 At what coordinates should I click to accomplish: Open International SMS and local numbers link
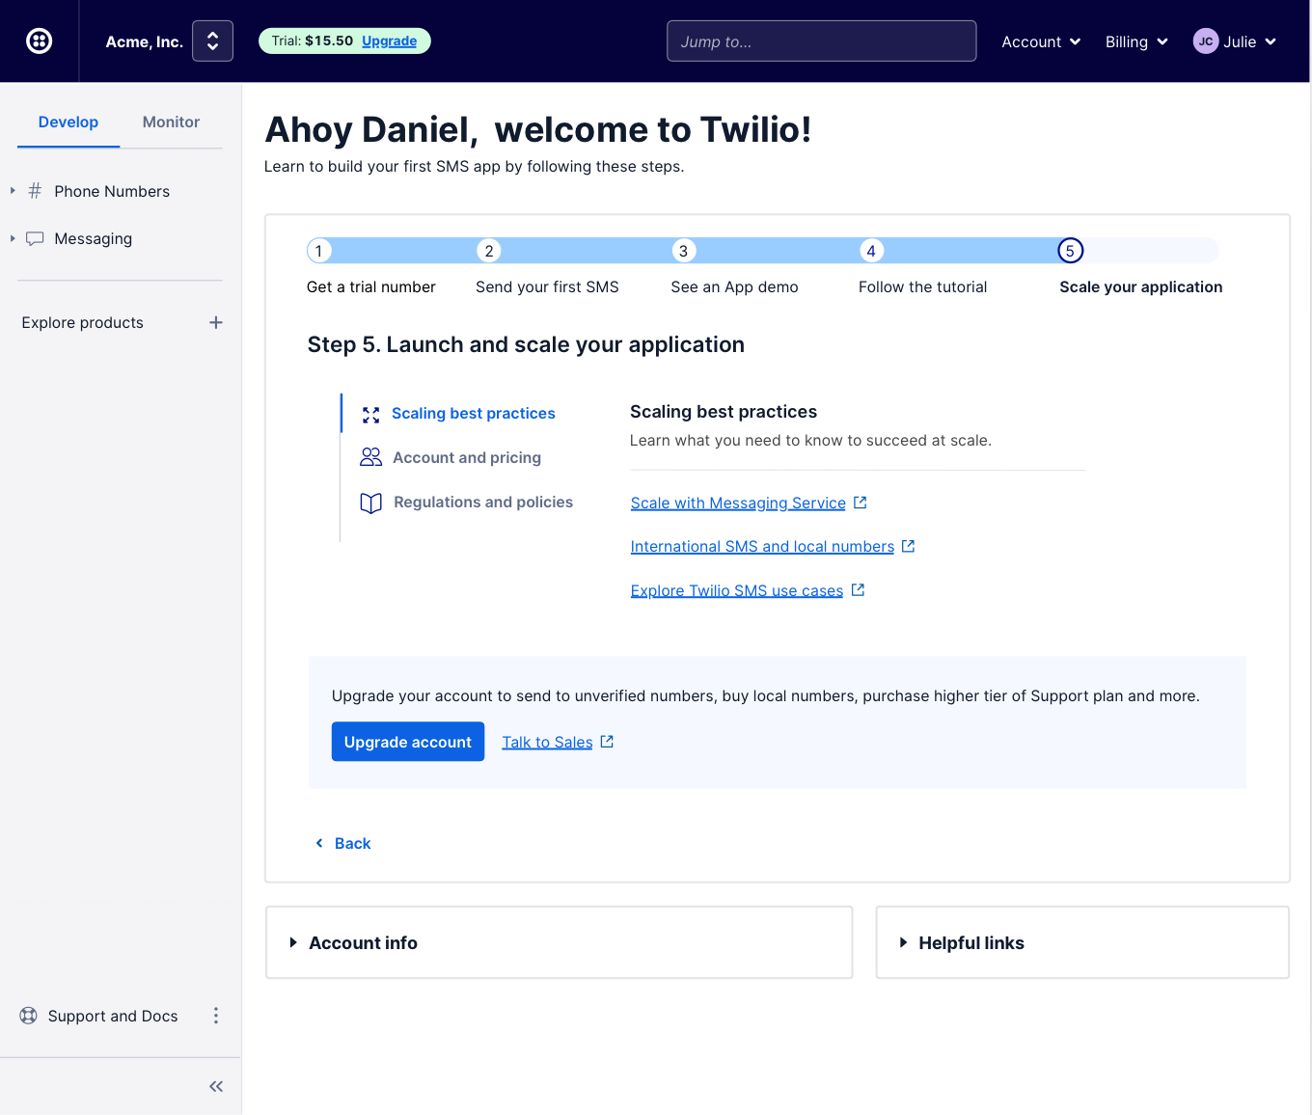(762, 546)
